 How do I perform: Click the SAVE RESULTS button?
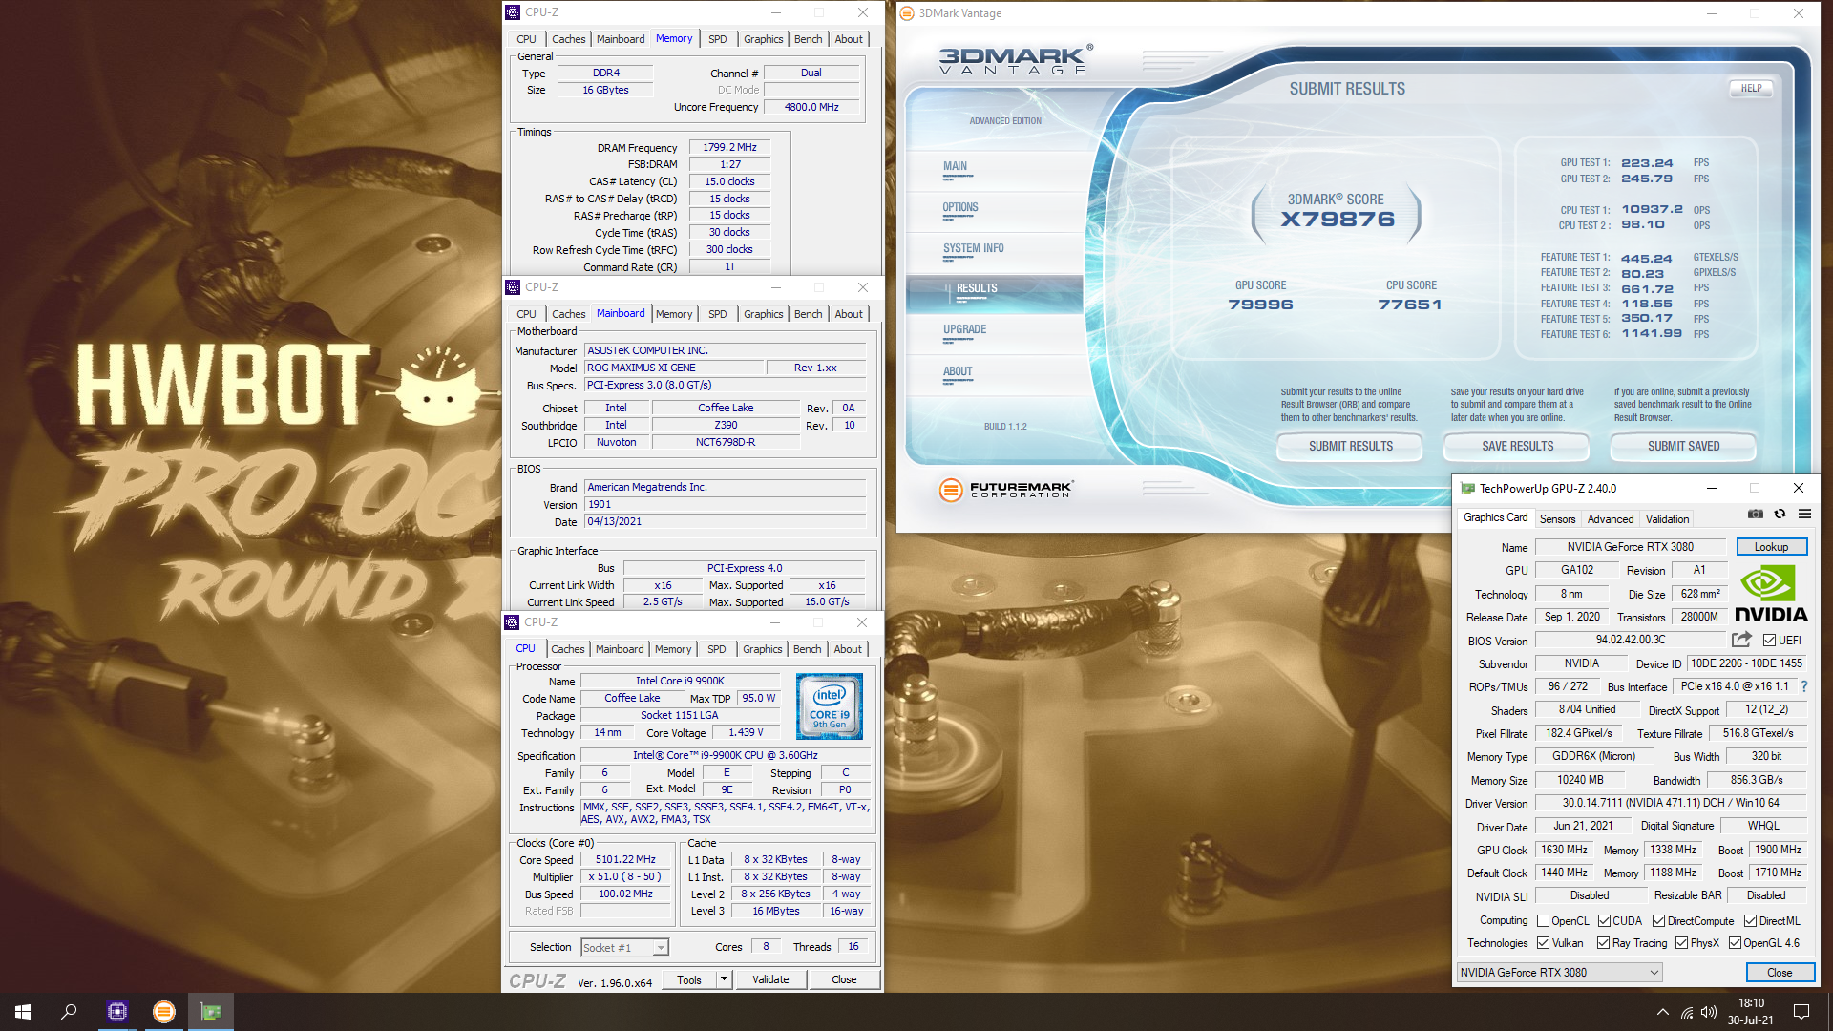pyautogui.click(x=1517, y=446)
